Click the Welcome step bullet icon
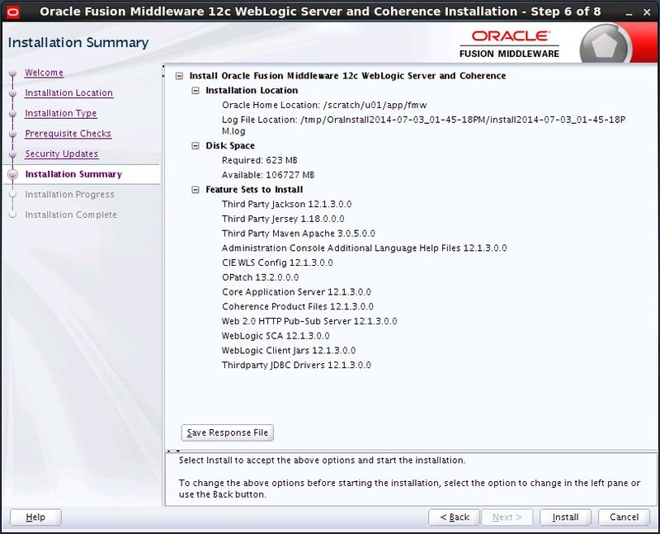The image size is (660, 534). (13, 73)
